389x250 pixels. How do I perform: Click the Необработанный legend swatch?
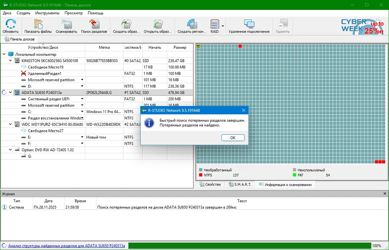201,170
